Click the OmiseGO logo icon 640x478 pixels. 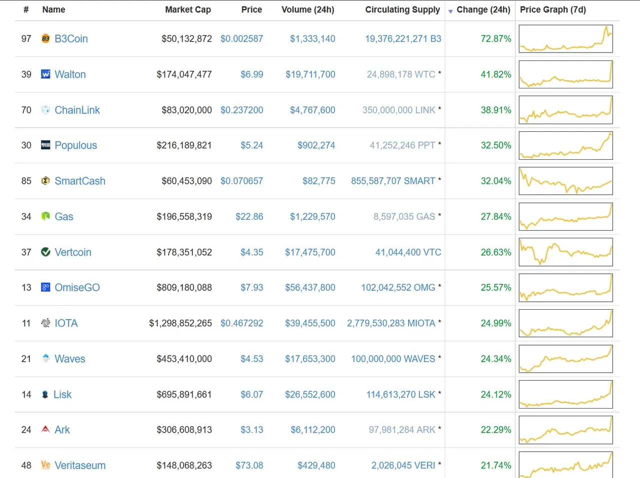pyautogui.click(x=45, y=287)
